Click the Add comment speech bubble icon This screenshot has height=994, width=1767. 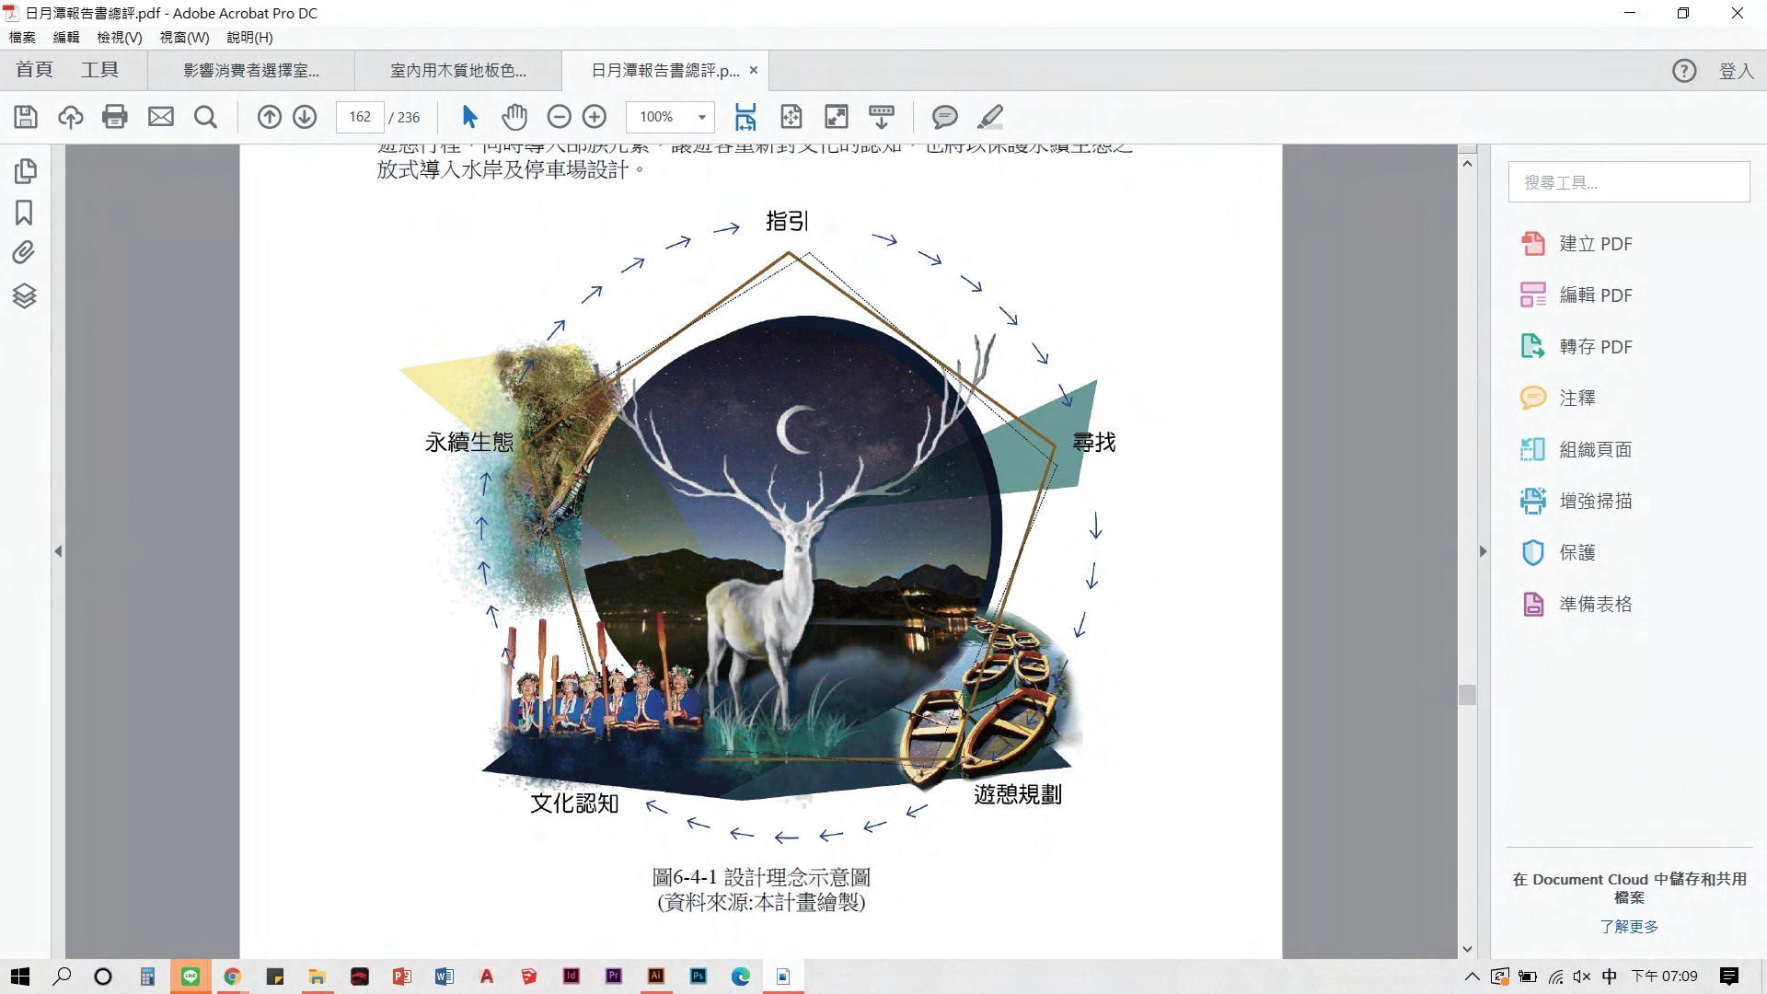click(944, 117)
